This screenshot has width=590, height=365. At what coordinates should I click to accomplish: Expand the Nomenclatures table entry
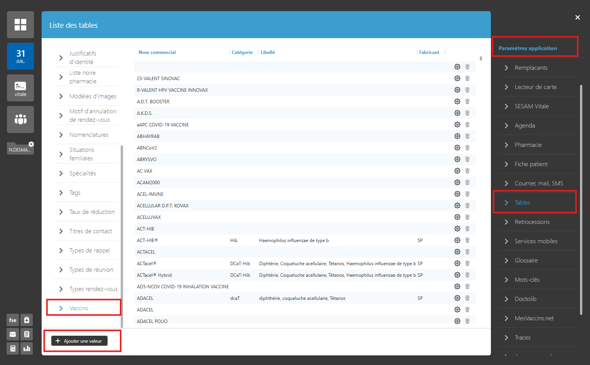pos(89,135)
